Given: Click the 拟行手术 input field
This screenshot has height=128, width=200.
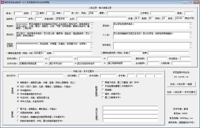Looking at the screenshot, I should click(x=41, y=76).
